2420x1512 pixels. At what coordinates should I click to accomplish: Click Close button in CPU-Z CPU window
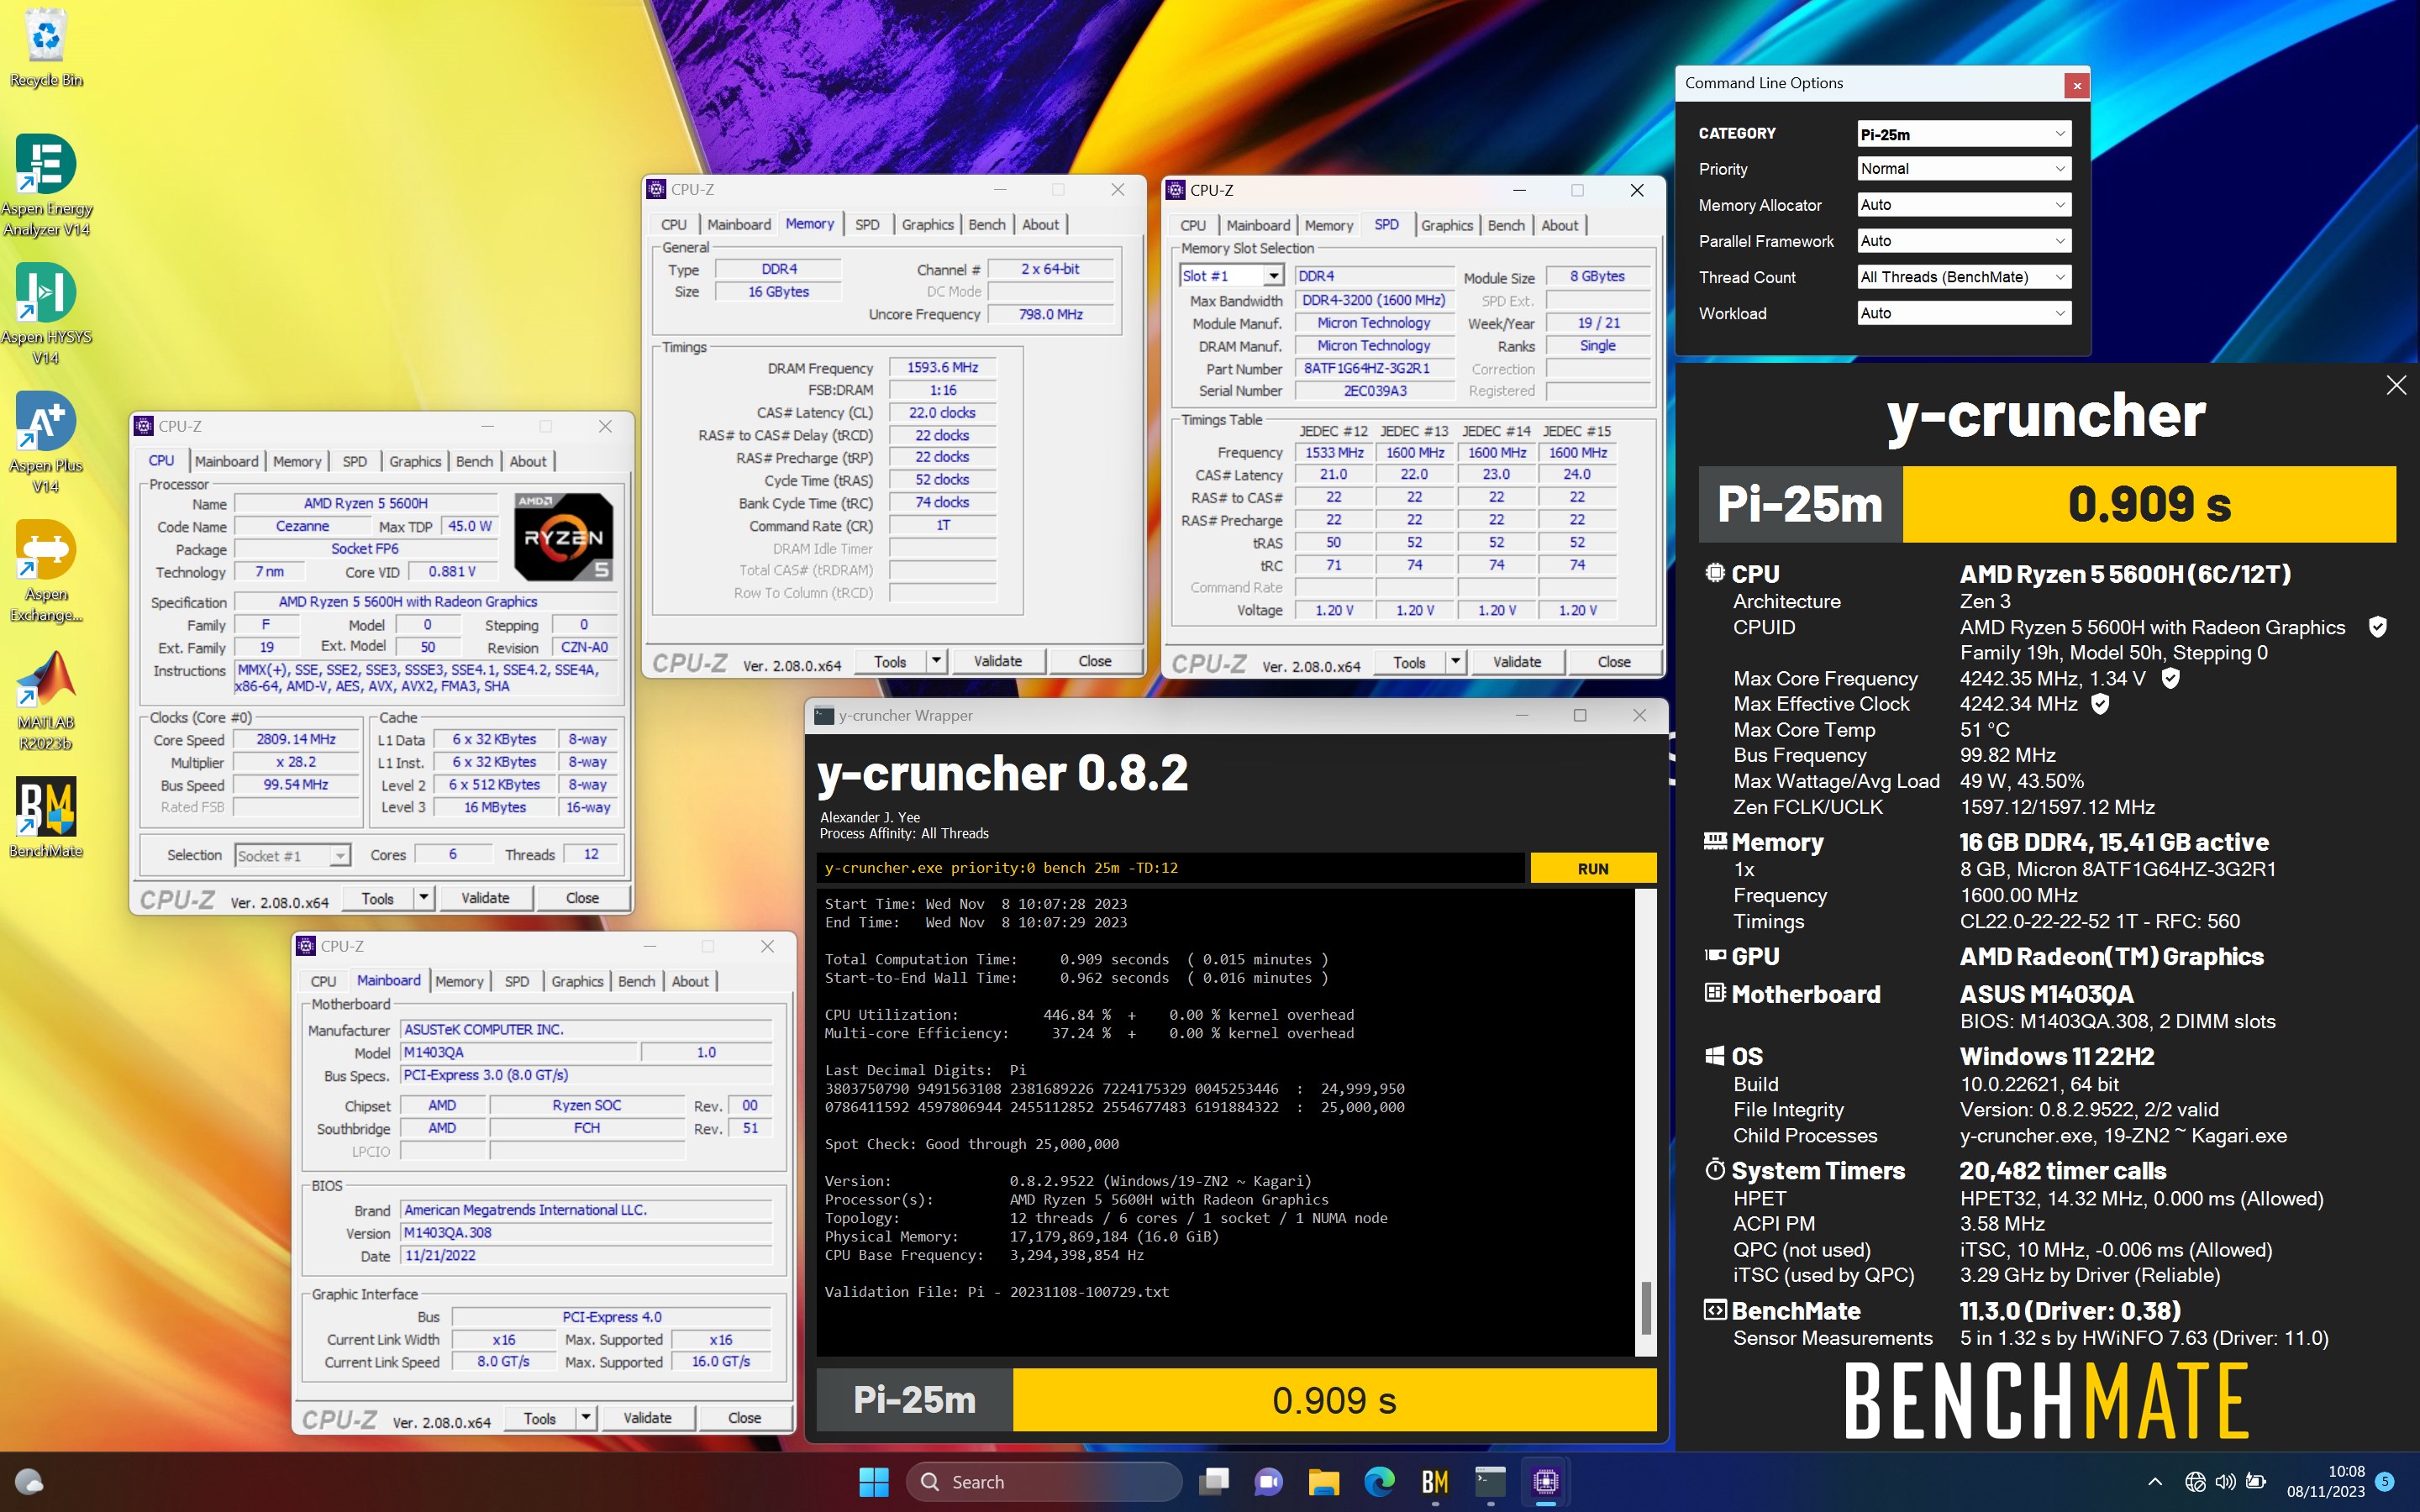(582, 898)
